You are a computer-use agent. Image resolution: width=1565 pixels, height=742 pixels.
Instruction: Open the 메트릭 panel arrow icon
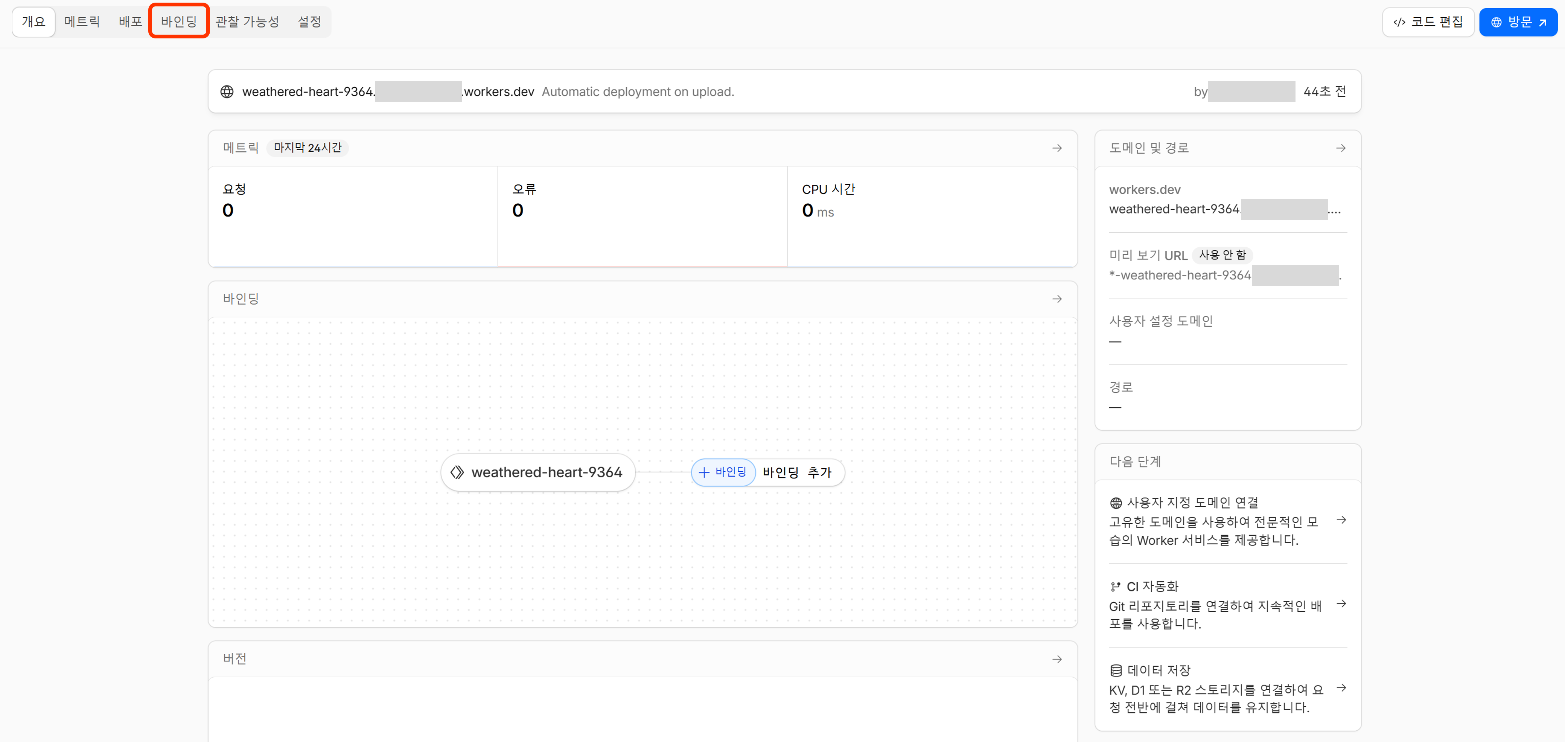(x=1057, y=148)
